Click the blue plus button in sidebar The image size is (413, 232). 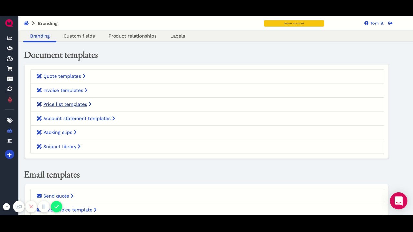[x=10, y=155]
